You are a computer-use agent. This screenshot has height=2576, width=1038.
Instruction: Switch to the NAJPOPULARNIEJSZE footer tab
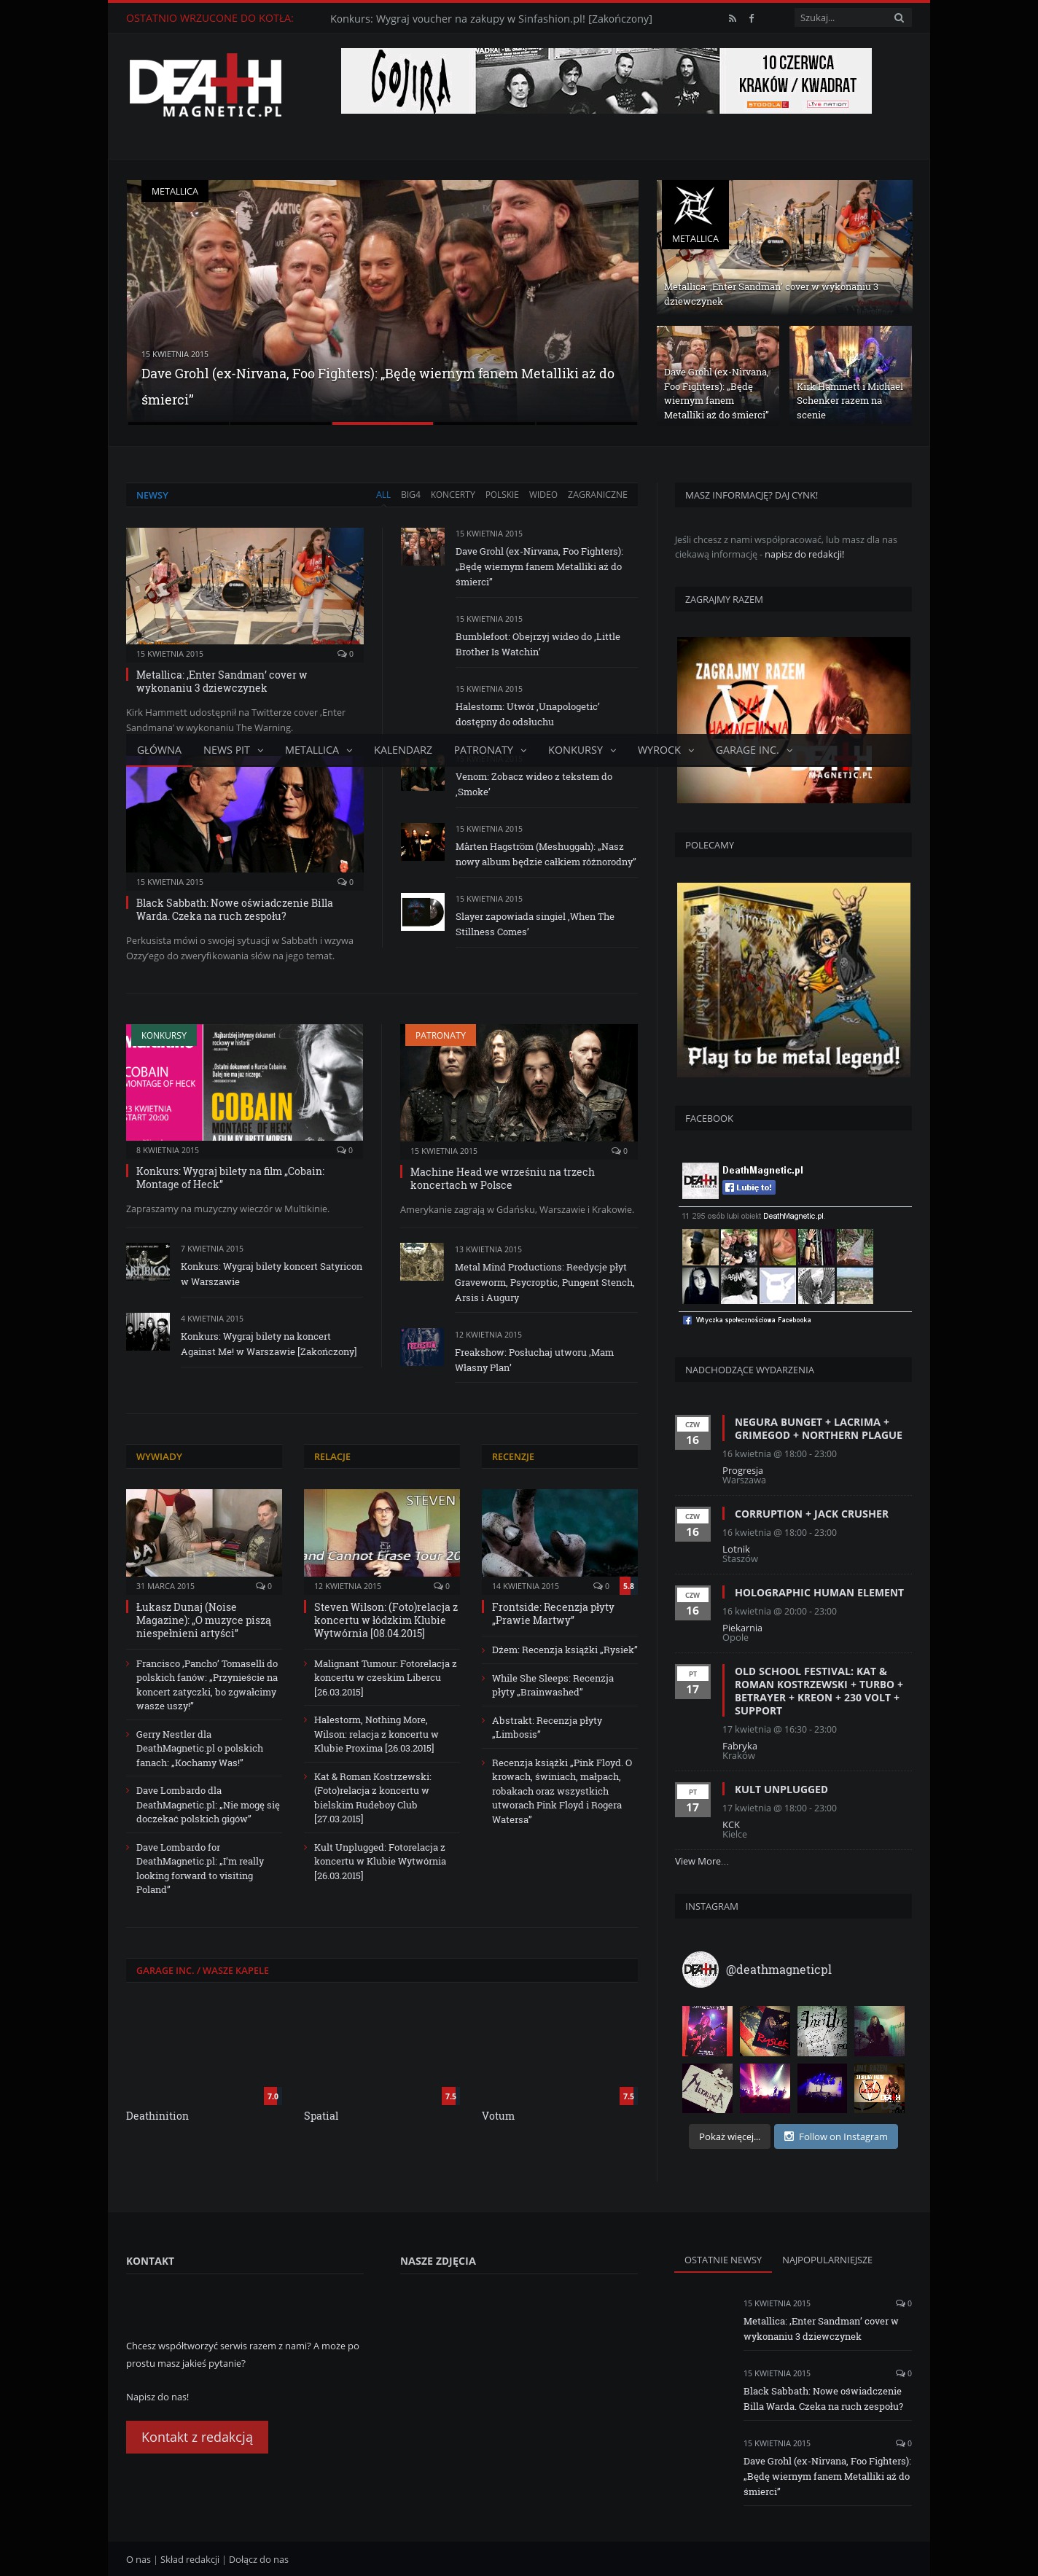pyautogui.click(x=827, y=2260)
